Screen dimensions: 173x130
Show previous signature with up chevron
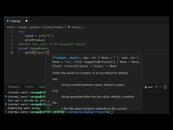48,102
